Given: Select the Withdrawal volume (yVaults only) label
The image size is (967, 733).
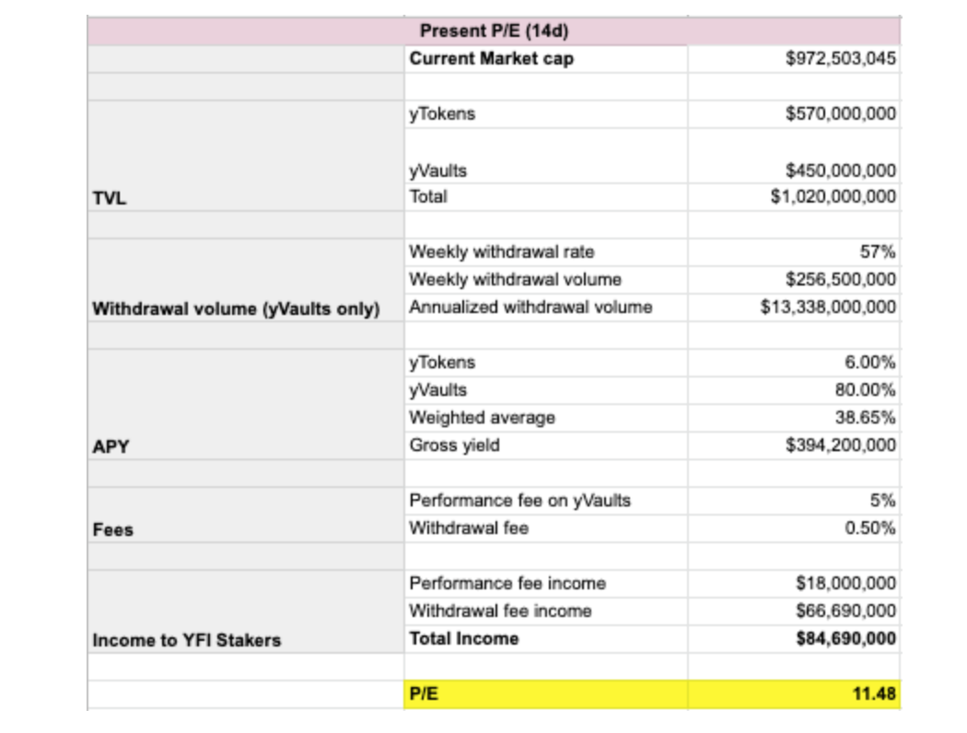Looking at the screenshot, I should coord(236,308).
